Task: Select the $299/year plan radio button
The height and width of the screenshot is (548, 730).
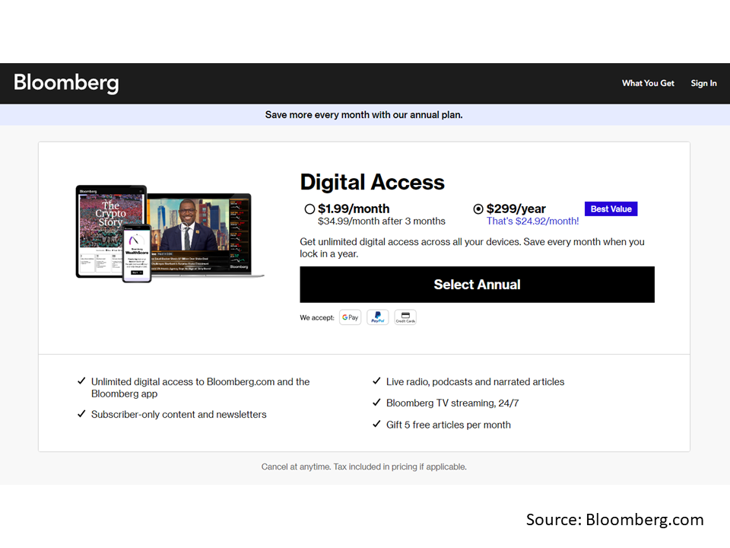Action: tap(478, 209)
